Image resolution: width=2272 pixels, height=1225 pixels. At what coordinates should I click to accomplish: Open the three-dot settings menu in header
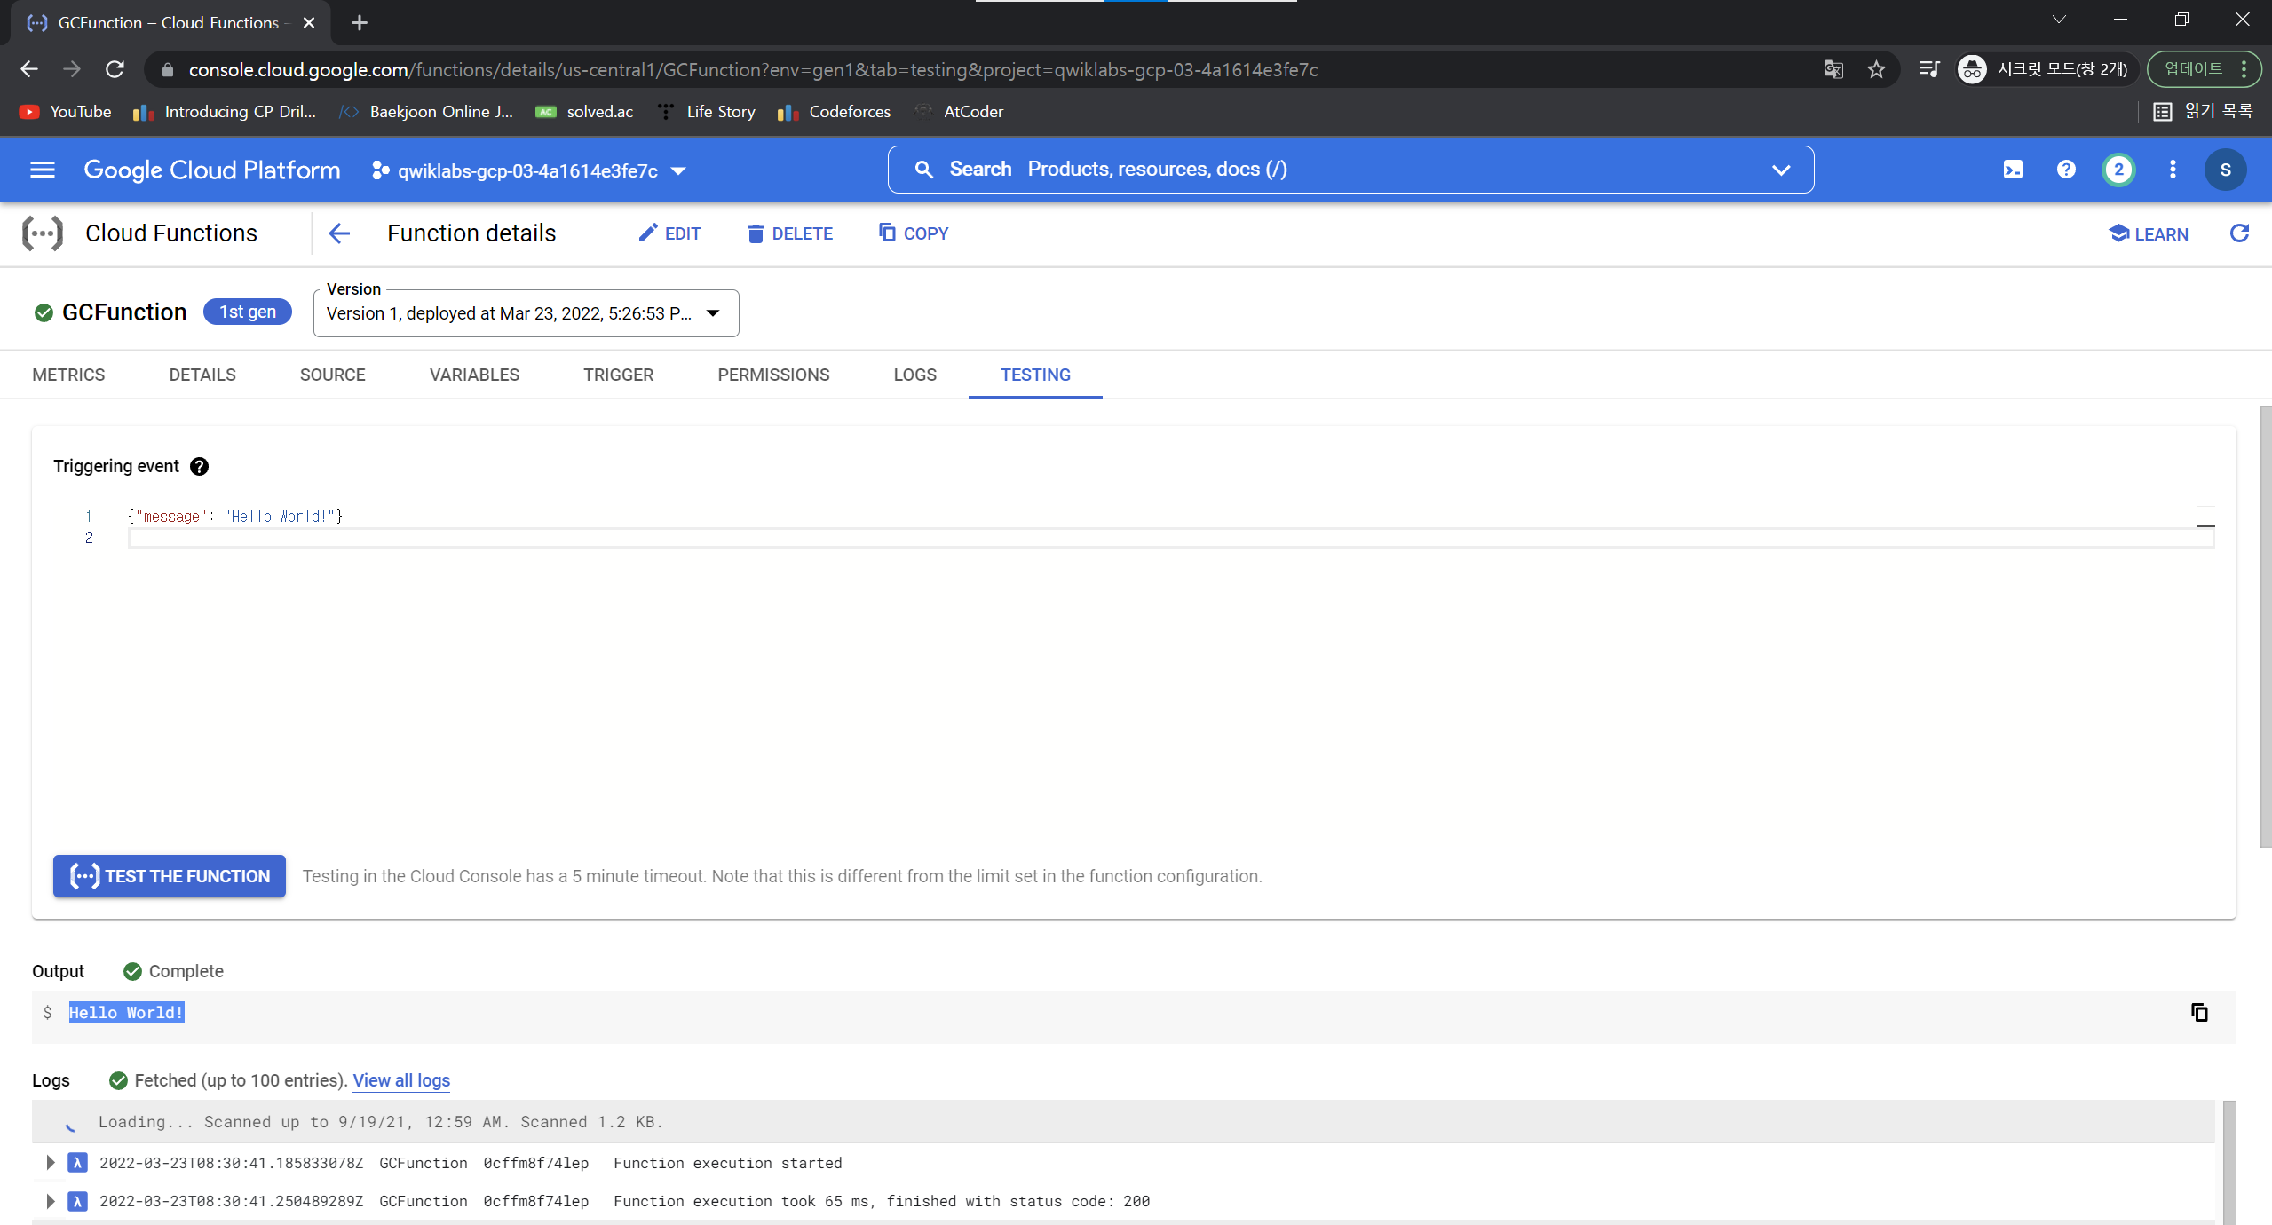[x=2173, y=170]
